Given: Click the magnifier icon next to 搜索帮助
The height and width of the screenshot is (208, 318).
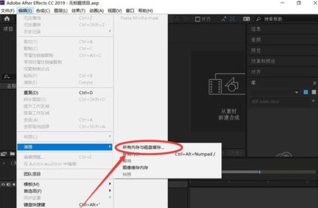Looking at the screenshot, I should (x=258, y=19).
